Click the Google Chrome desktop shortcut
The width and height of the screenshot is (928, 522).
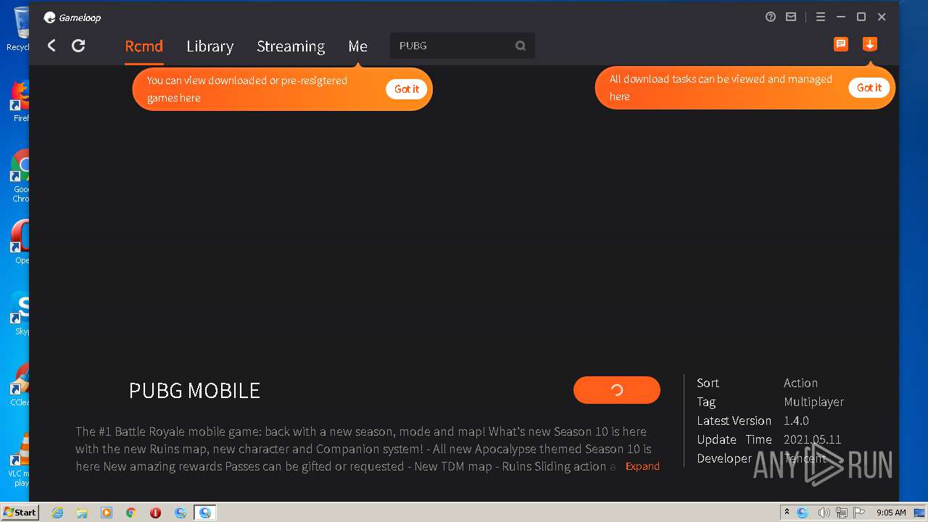coord(20,176)
